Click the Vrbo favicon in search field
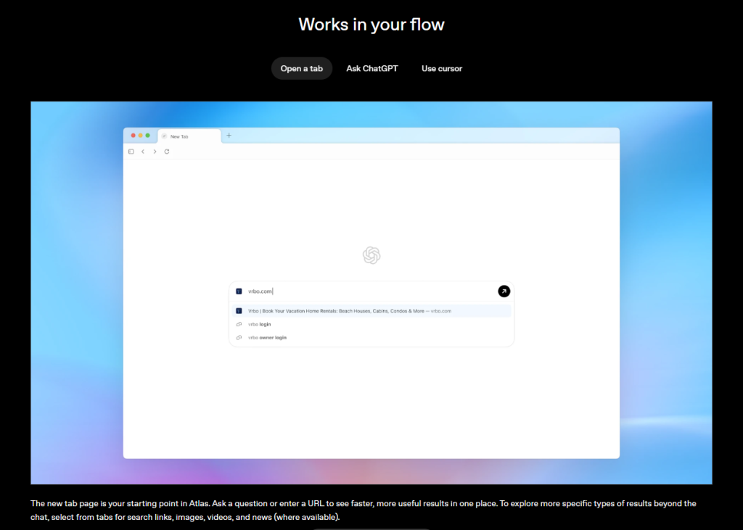The width and height of the screenshot is (743, 530). (239, 291)
